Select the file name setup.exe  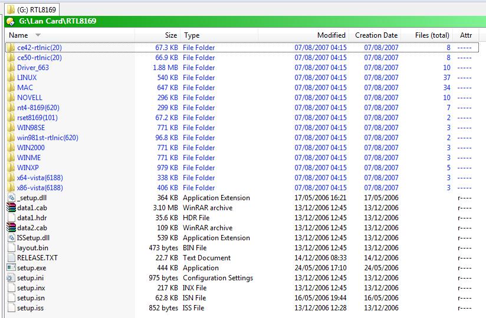pyautogui.click(x=32, y=268)
